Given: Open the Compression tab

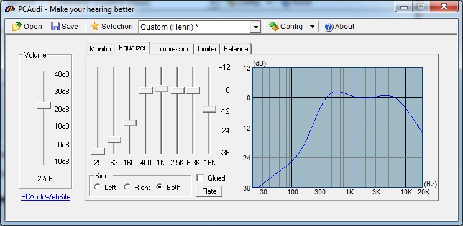Looking at the screenshot, I should pos(172,49).
